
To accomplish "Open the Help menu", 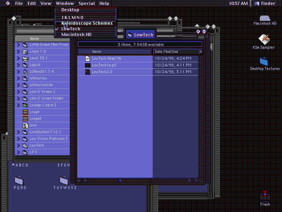I will tap(104, 4).
